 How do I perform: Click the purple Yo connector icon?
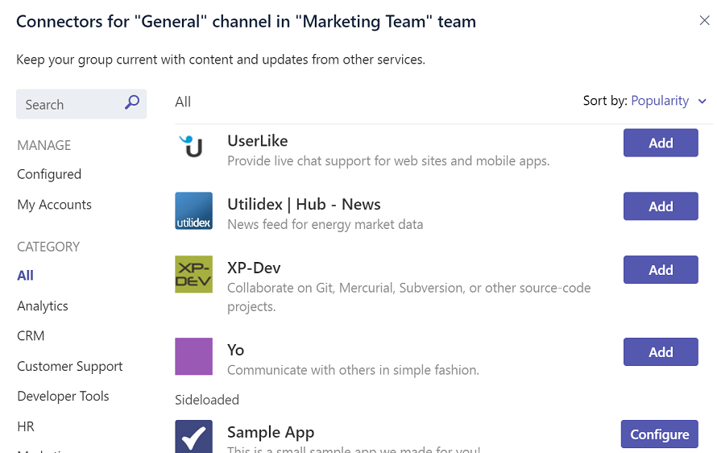click(x=193, y=356)
